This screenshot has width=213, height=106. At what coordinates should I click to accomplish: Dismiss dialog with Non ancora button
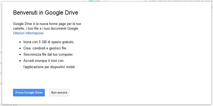(x=59, y=92)
